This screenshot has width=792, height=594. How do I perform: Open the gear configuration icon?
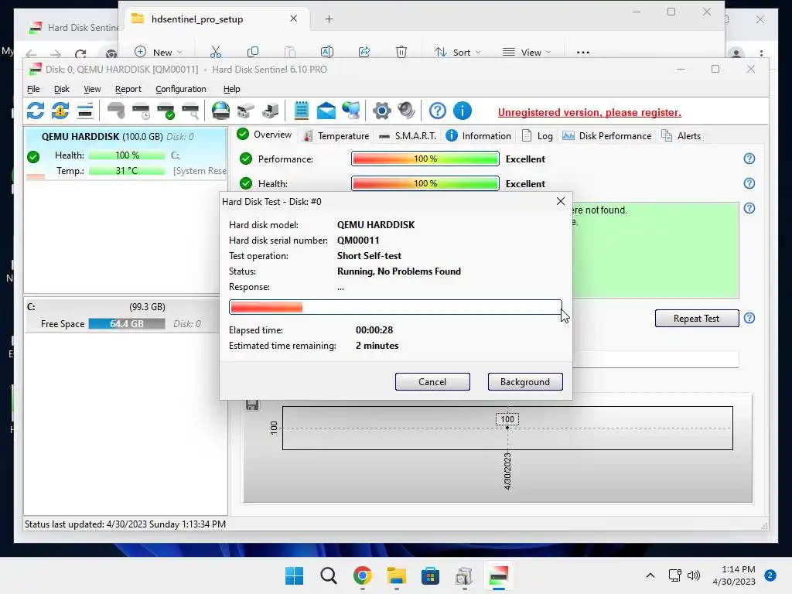coord(382,111)
